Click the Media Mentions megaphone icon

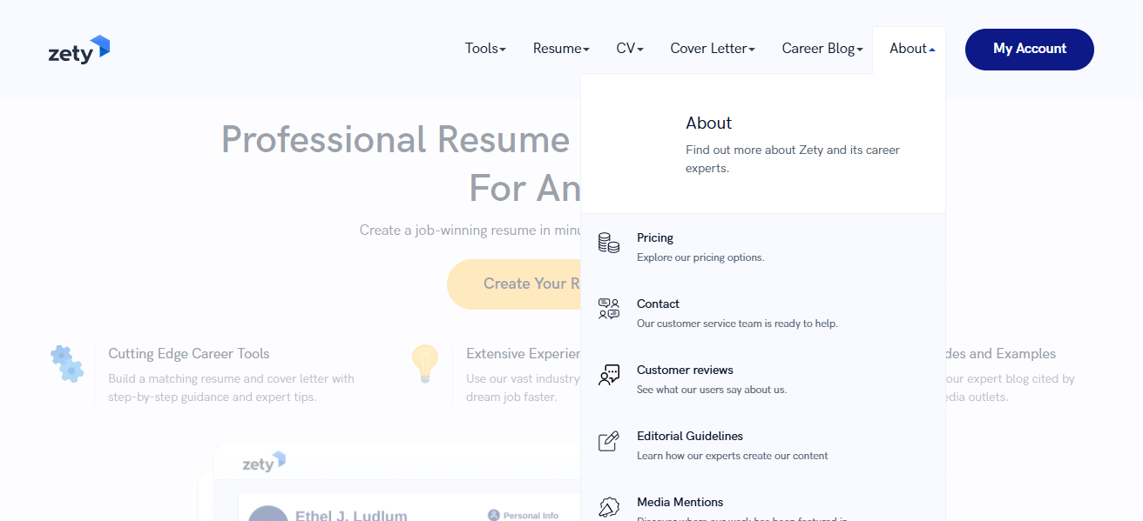(609, 507)
